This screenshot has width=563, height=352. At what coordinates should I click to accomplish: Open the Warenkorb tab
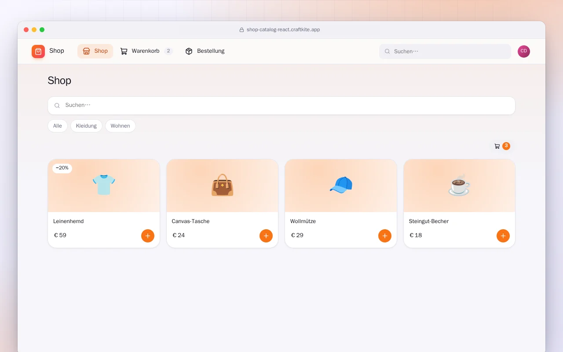tap(146, 51)
